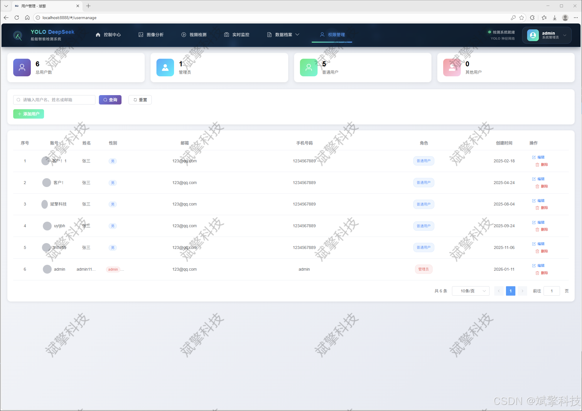Click the browser extensions puzzle icon

(532, 18)
